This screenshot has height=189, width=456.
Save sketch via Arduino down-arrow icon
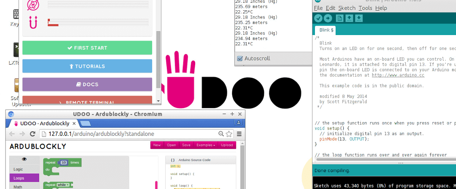(359, 18)
